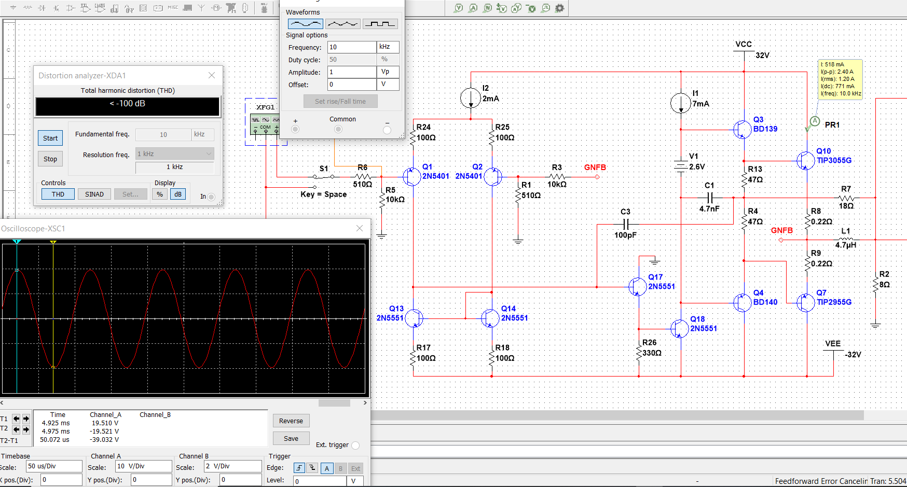The width and height of the screenshot is (907, 487).
Task: Click the distortion analyzer In terminal
Action: pos(211,197)
